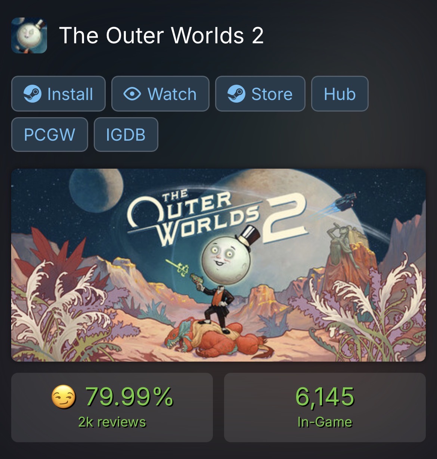The image size is (437, 459).
Task: Click the Watch label text
Action: [x=172, y=94]
